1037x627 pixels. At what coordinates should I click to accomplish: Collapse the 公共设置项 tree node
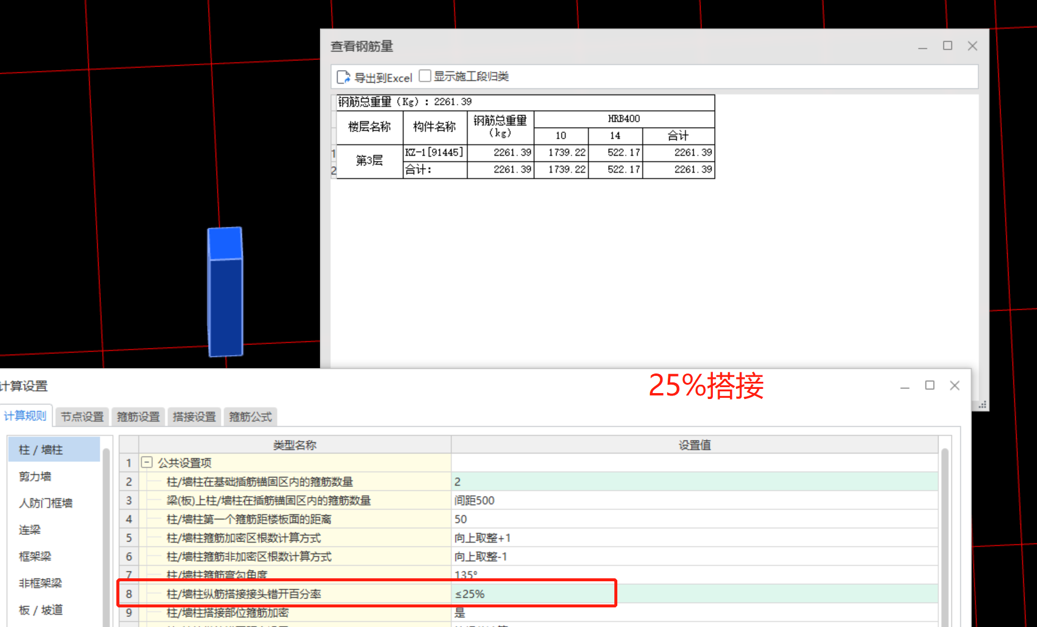point(147,462)
